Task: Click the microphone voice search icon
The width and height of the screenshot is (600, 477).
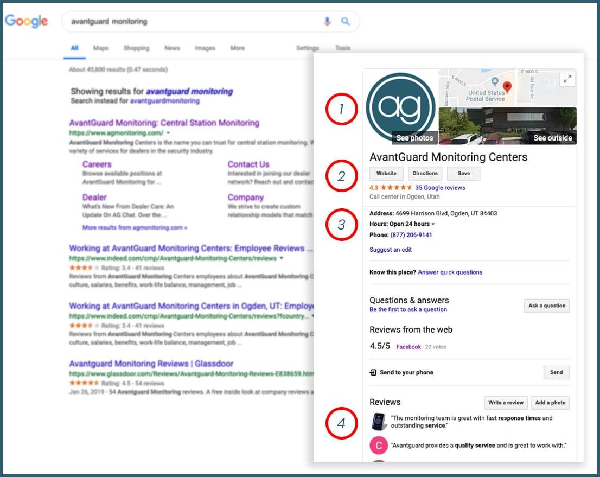Action: click(327, 22)
